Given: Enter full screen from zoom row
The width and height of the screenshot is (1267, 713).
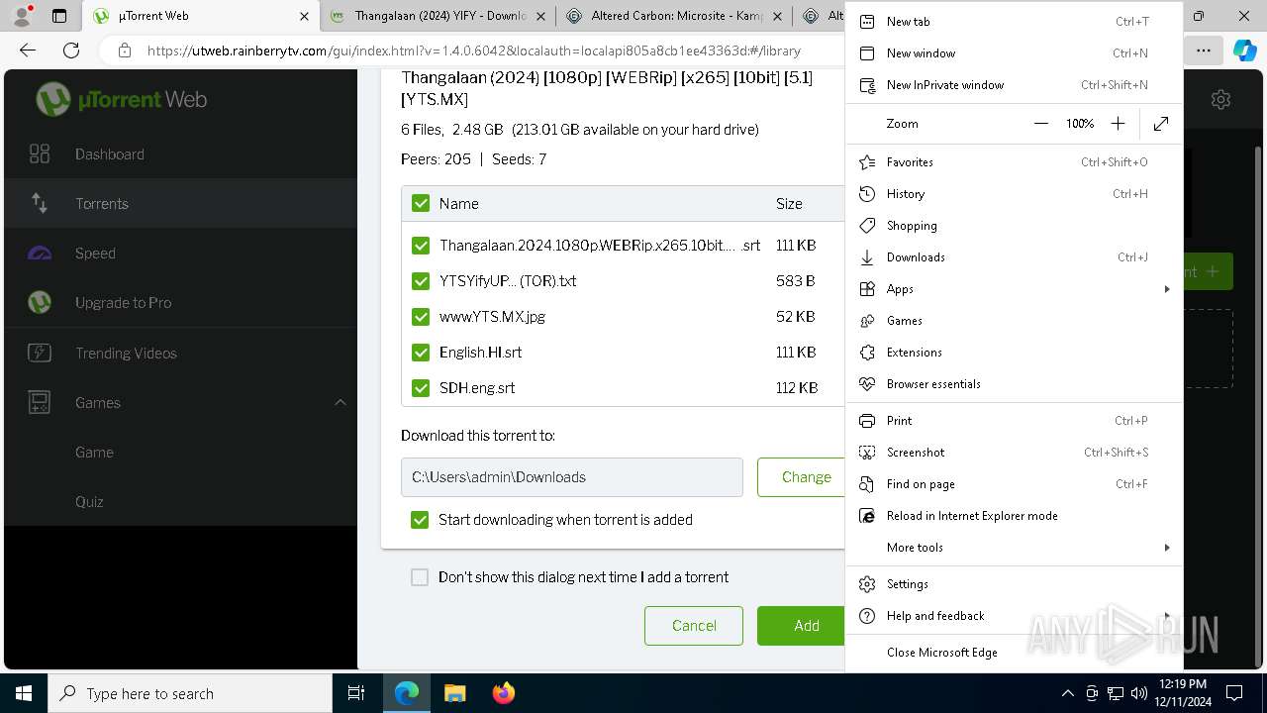Looking at the screenshot, I should click(1161, 124).
